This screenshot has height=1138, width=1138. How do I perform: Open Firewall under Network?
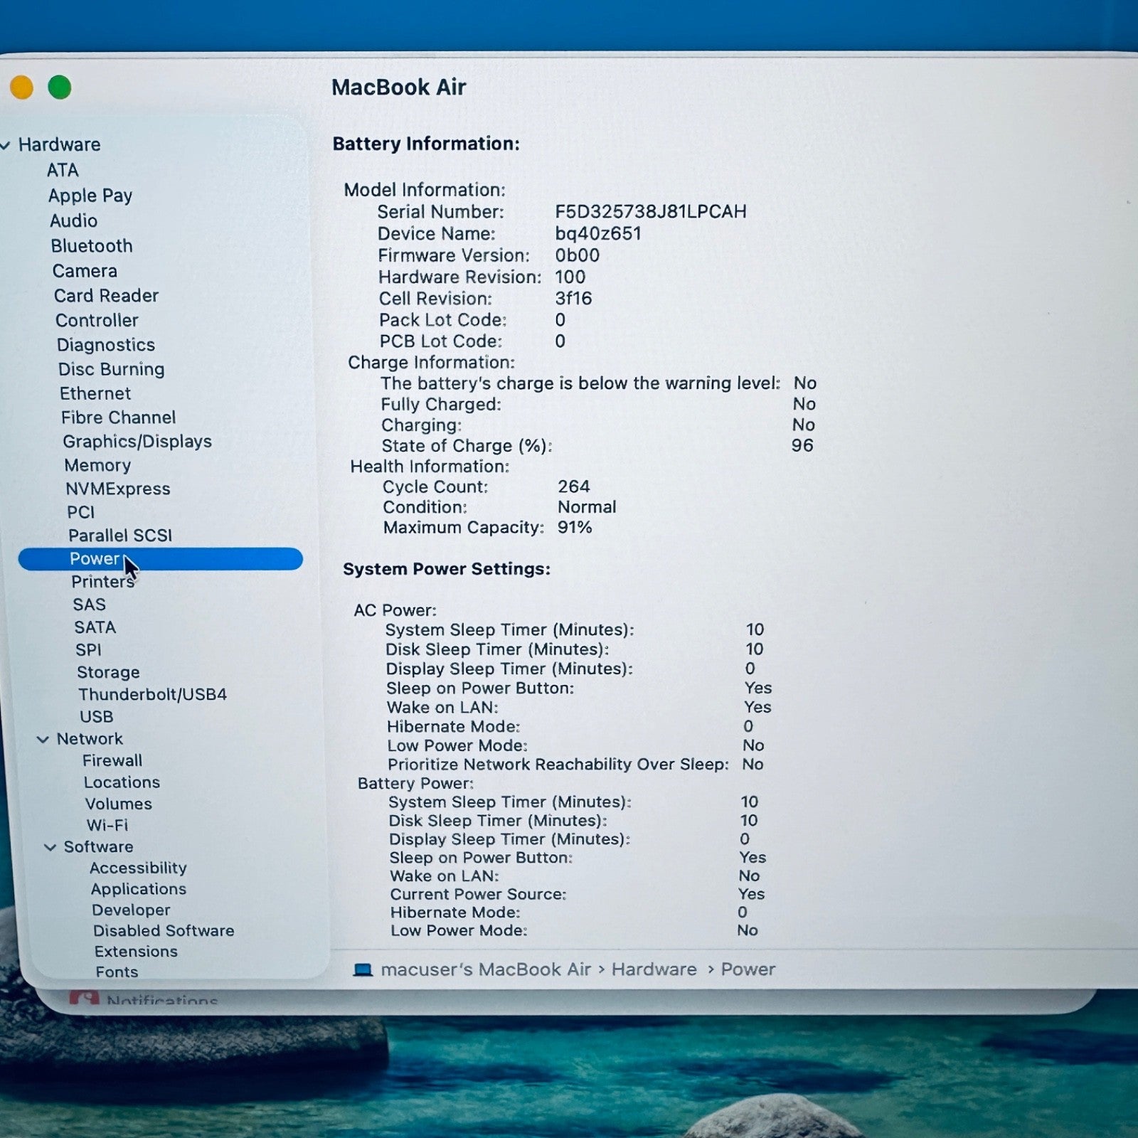112,760
